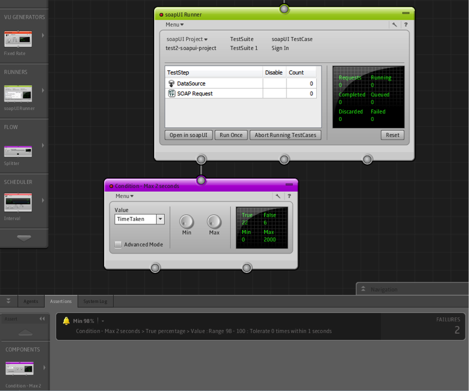Click the Open in soapUI button
The height and width of the screenshot is (391, 469).
(189, 135)
